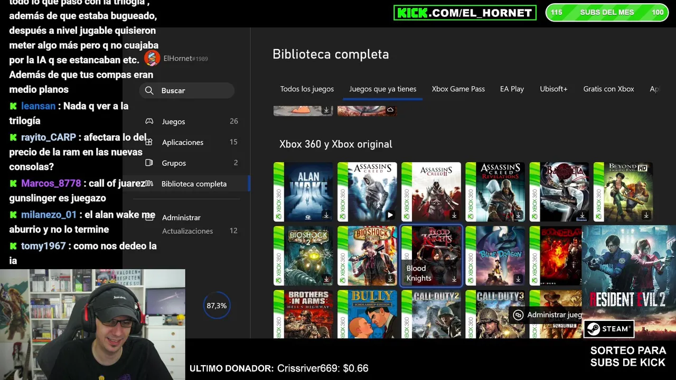Click the download icon on Beyond Good & Evil HD
The height and width of the screenshot is (380, 676).
646,215
